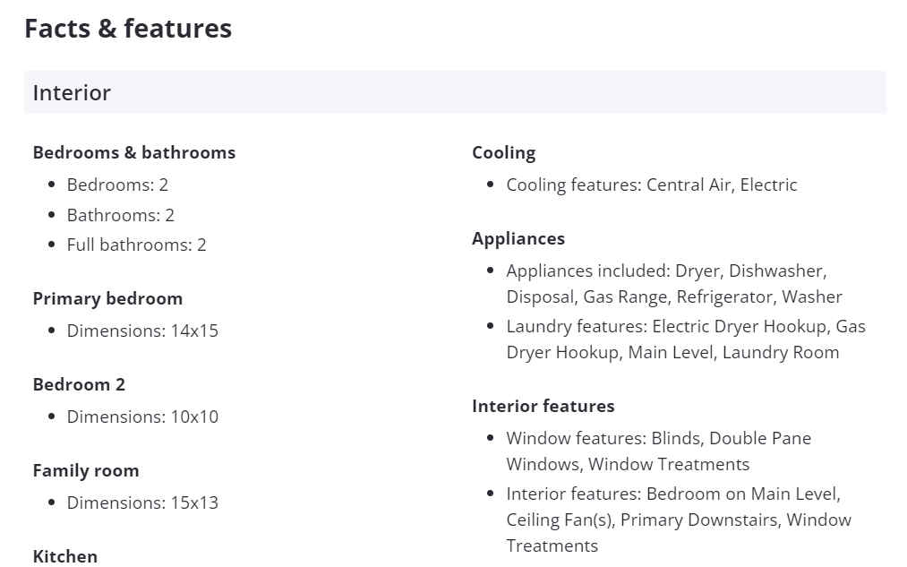Click the Bedroom 2 subheading

point(79,384)
